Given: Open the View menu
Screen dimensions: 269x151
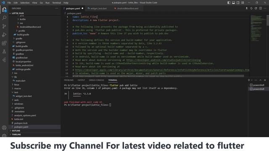Looking at the screenshot, I should click(34, 3).
